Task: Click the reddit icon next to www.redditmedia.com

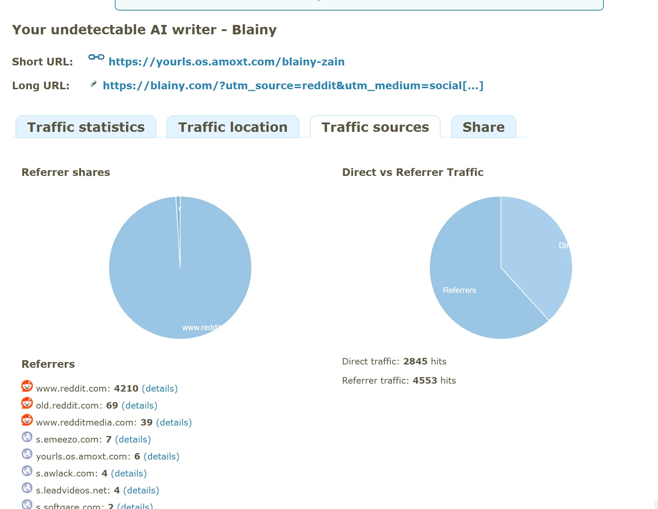Action: tap(27, 420)
